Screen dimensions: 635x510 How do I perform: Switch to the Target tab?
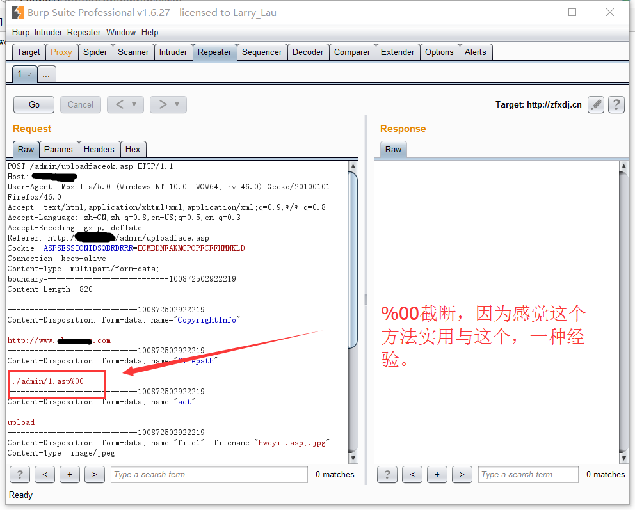click(x=29, y=52)
